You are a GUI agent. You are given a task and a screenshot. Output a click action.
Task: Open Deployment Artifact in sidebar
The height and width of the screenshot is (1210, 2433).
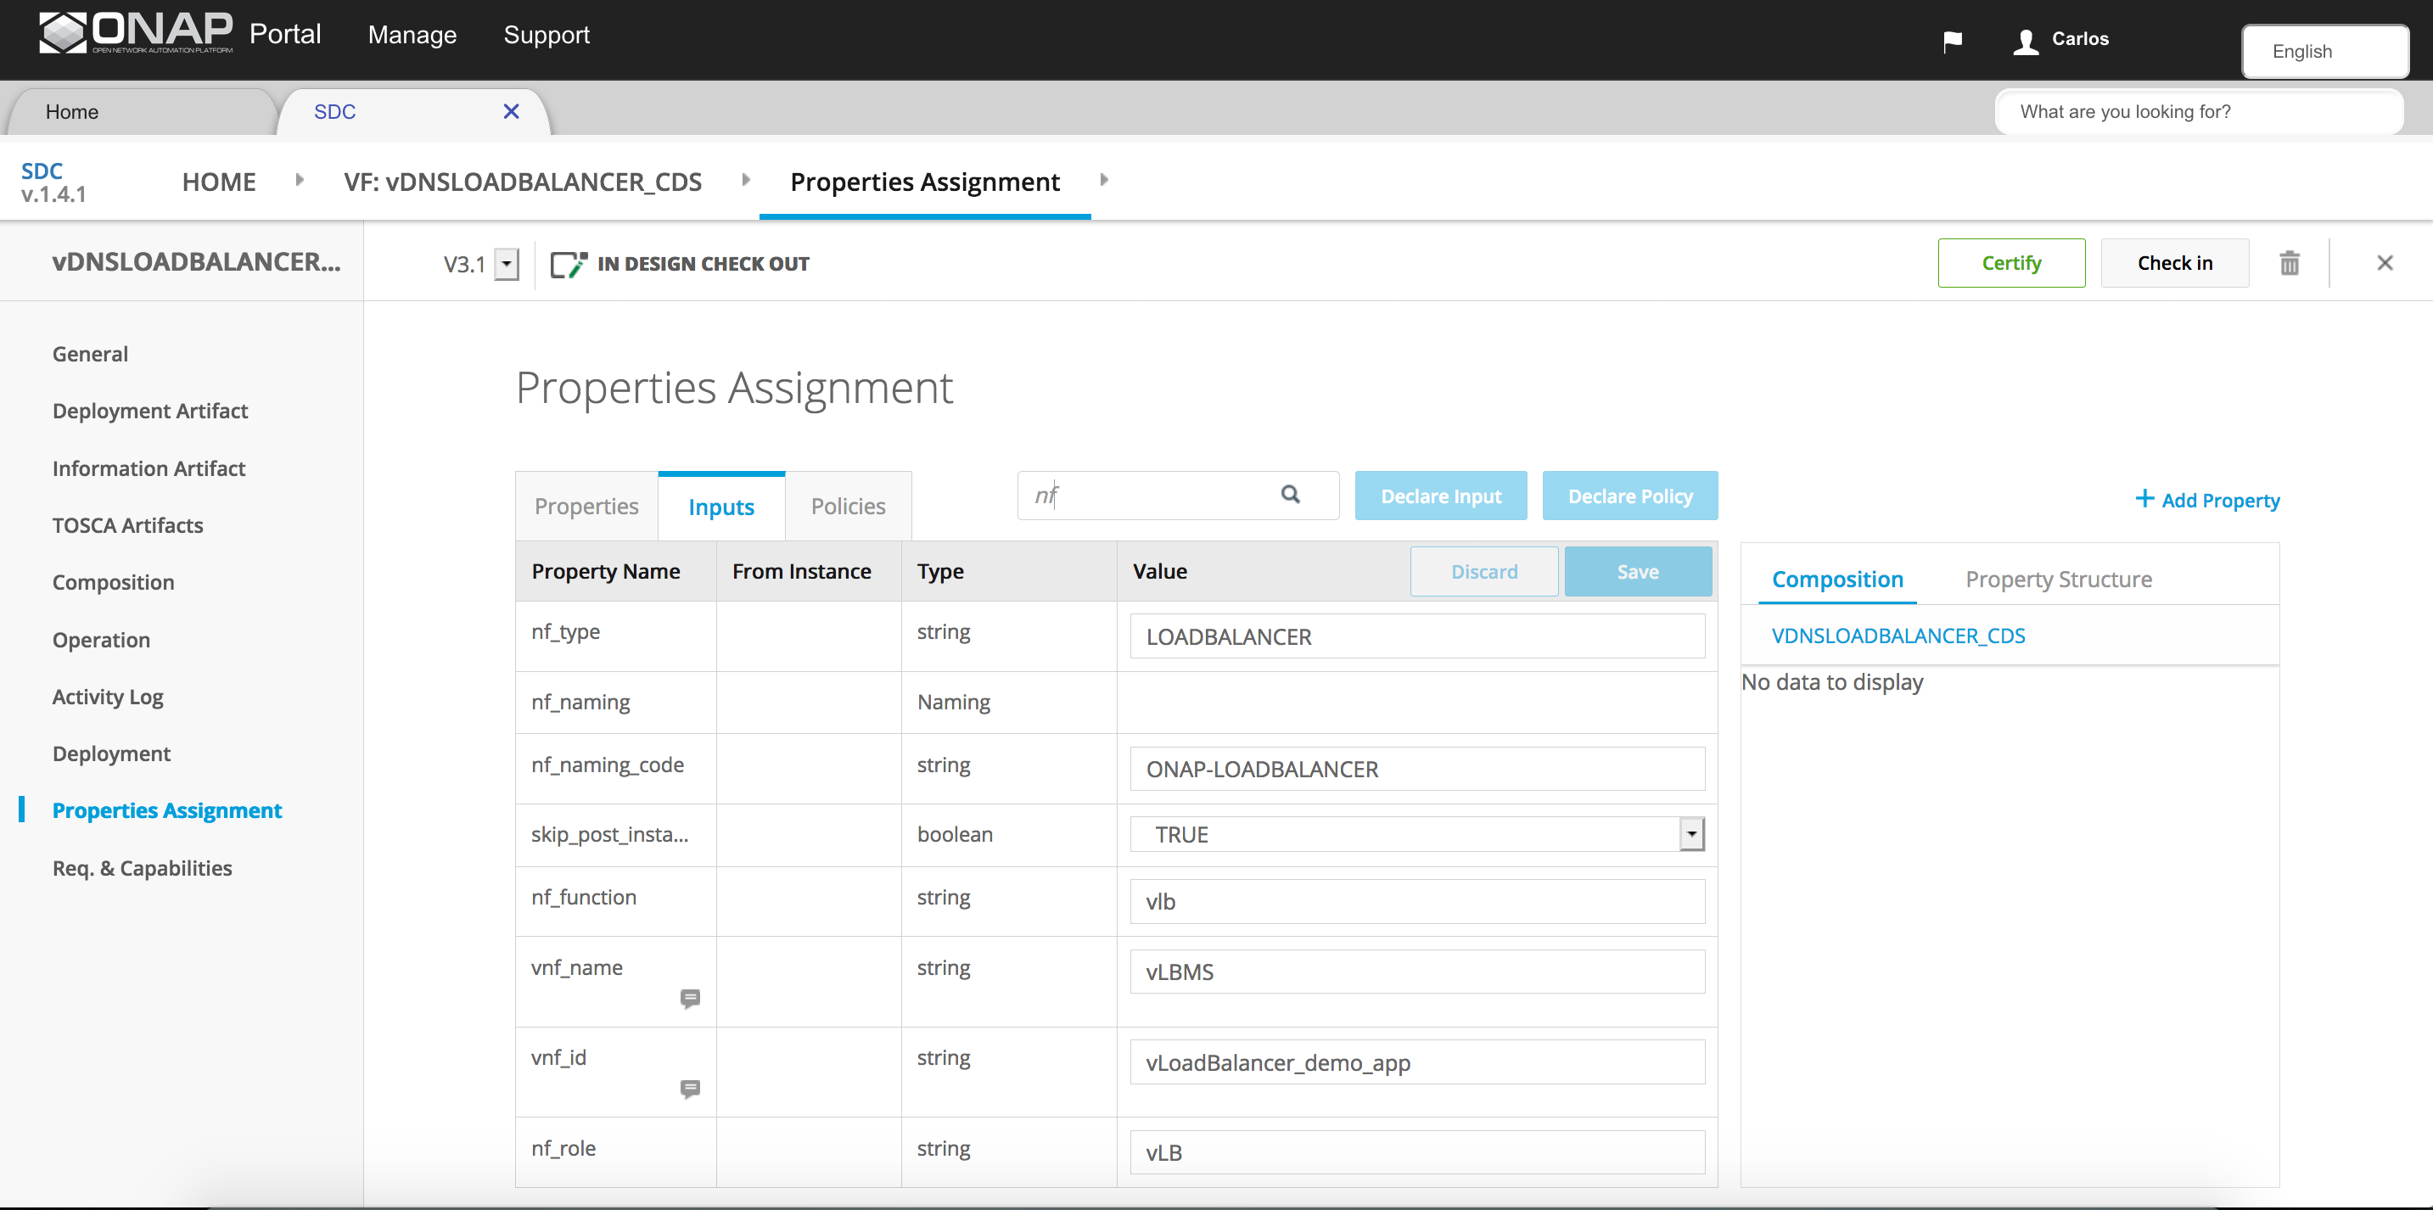[x=150, y=411]
